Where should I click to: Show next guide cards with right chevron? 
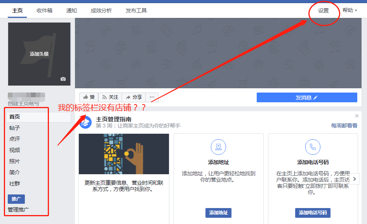point(355,179)
